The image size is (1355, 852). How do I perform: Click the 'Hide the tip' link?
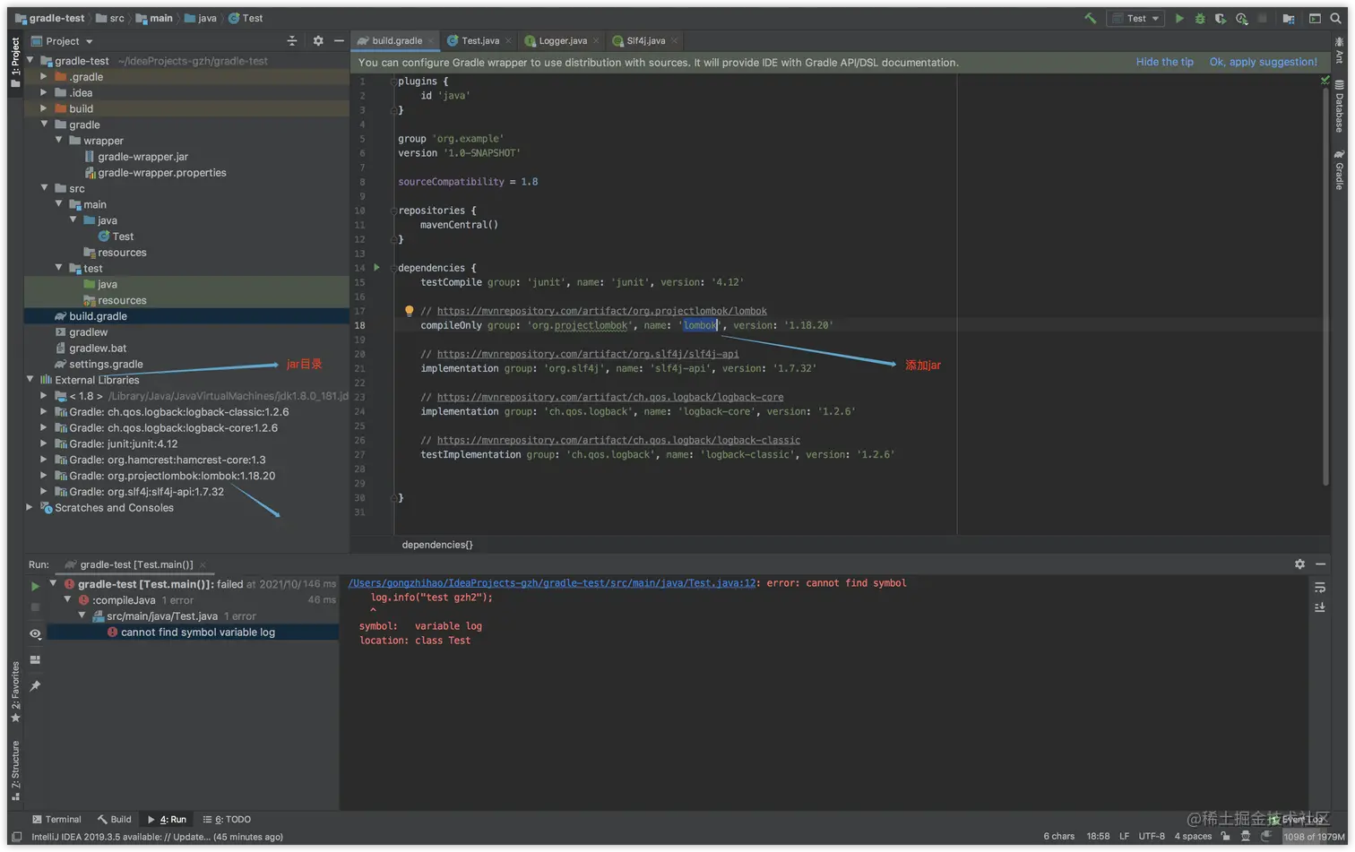(x=1164, y=62)
